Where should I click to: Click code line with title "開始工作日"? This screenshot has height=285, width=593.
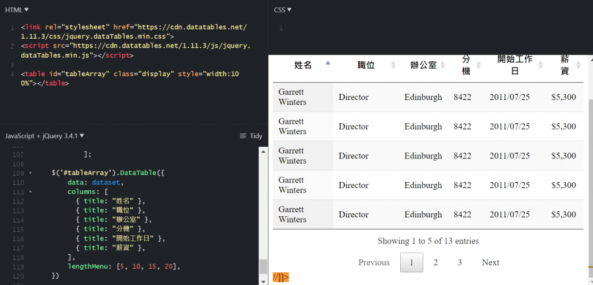[120, 238]
